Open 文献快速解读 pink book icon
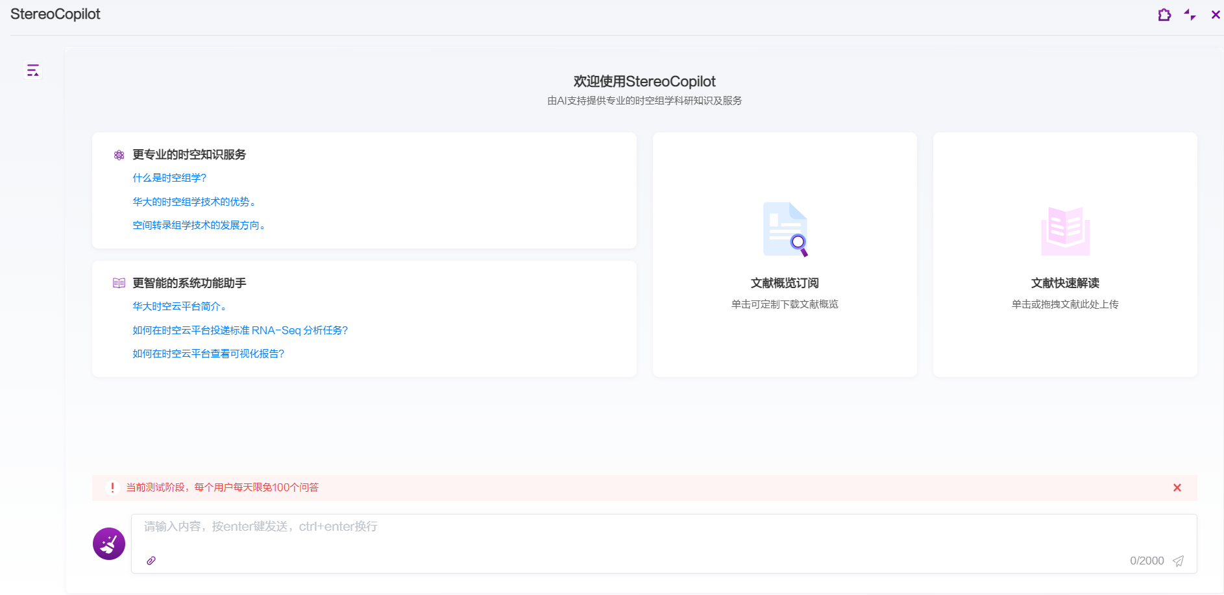This screenshot has width=1224, height=595. (1065, 231)
